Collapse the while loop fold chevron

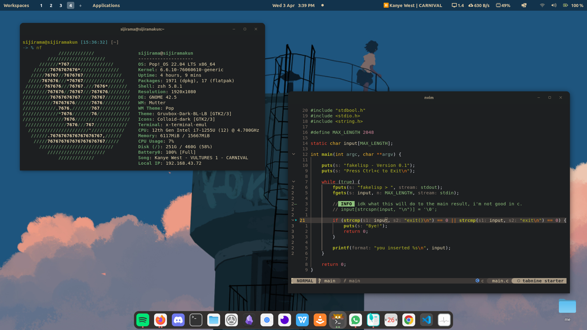293,182
